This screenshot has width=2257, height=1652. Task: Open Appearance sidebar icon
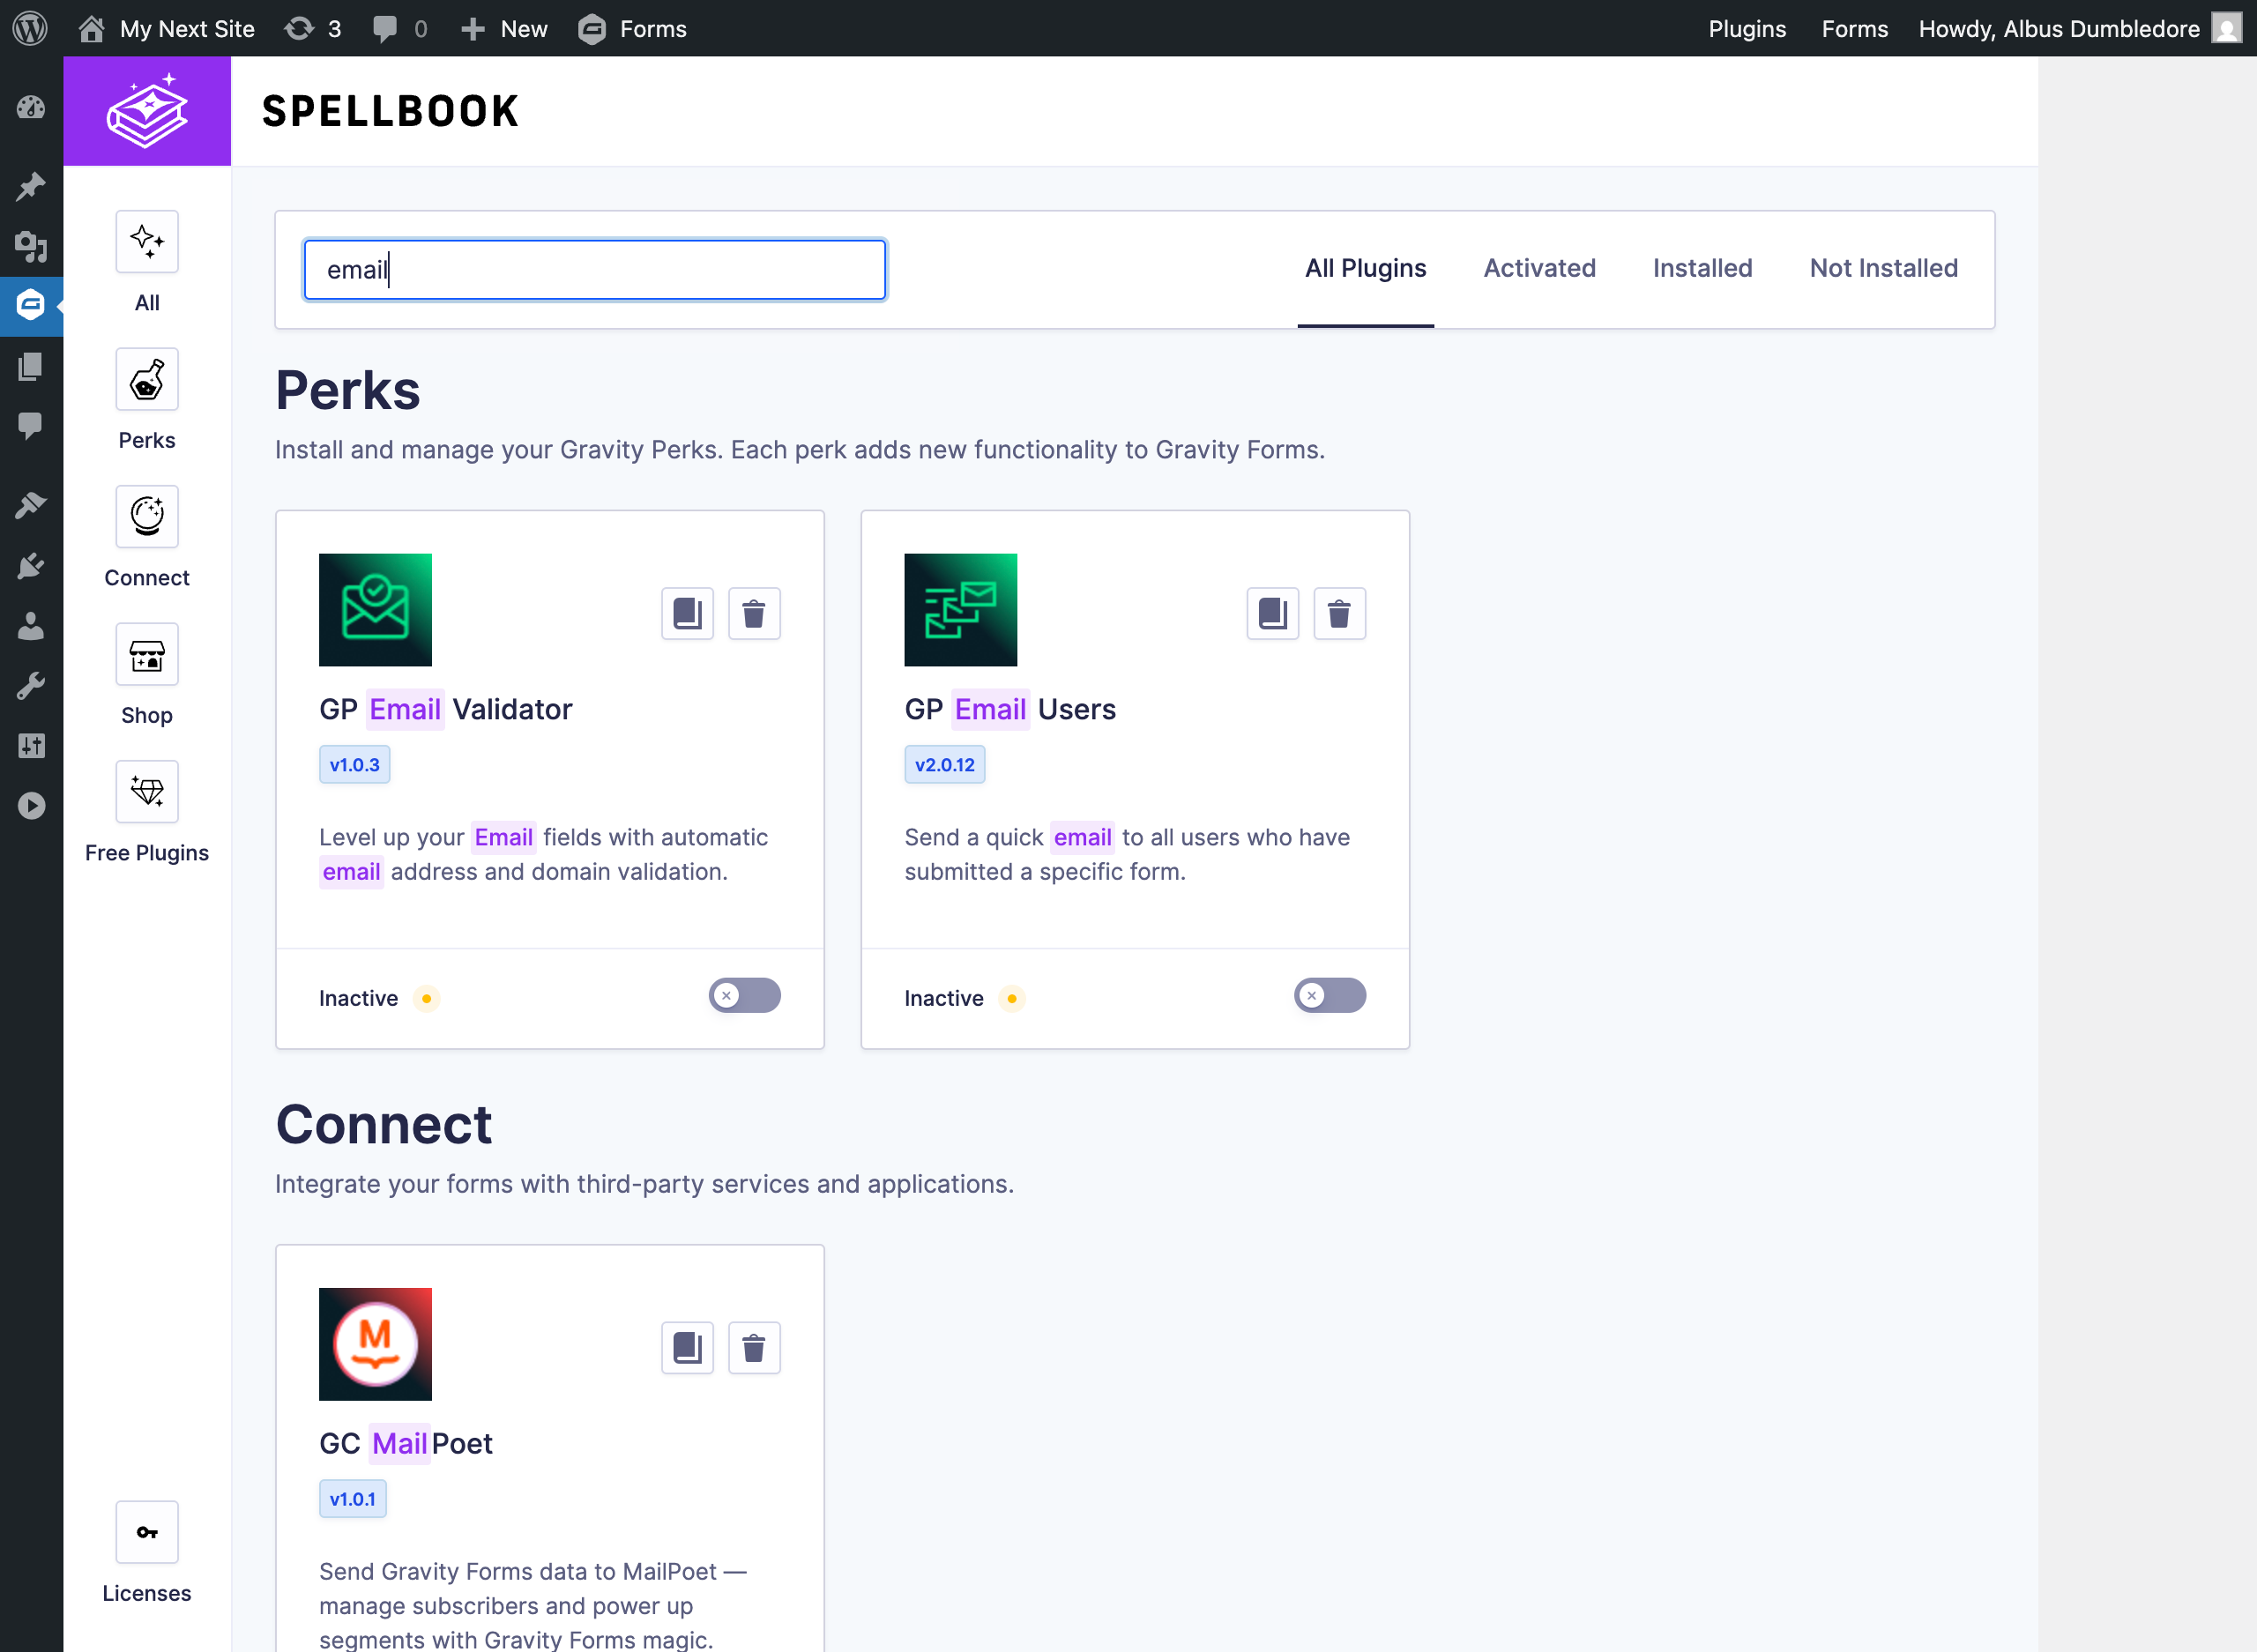click(31, 506)
